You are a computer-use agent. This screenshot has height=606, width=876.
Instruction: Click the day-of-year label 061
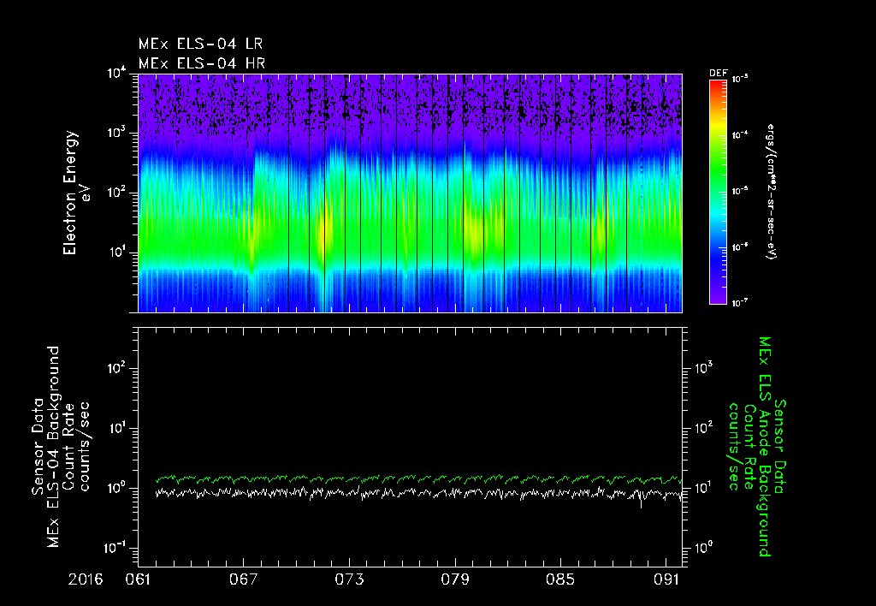coord(138,579)
